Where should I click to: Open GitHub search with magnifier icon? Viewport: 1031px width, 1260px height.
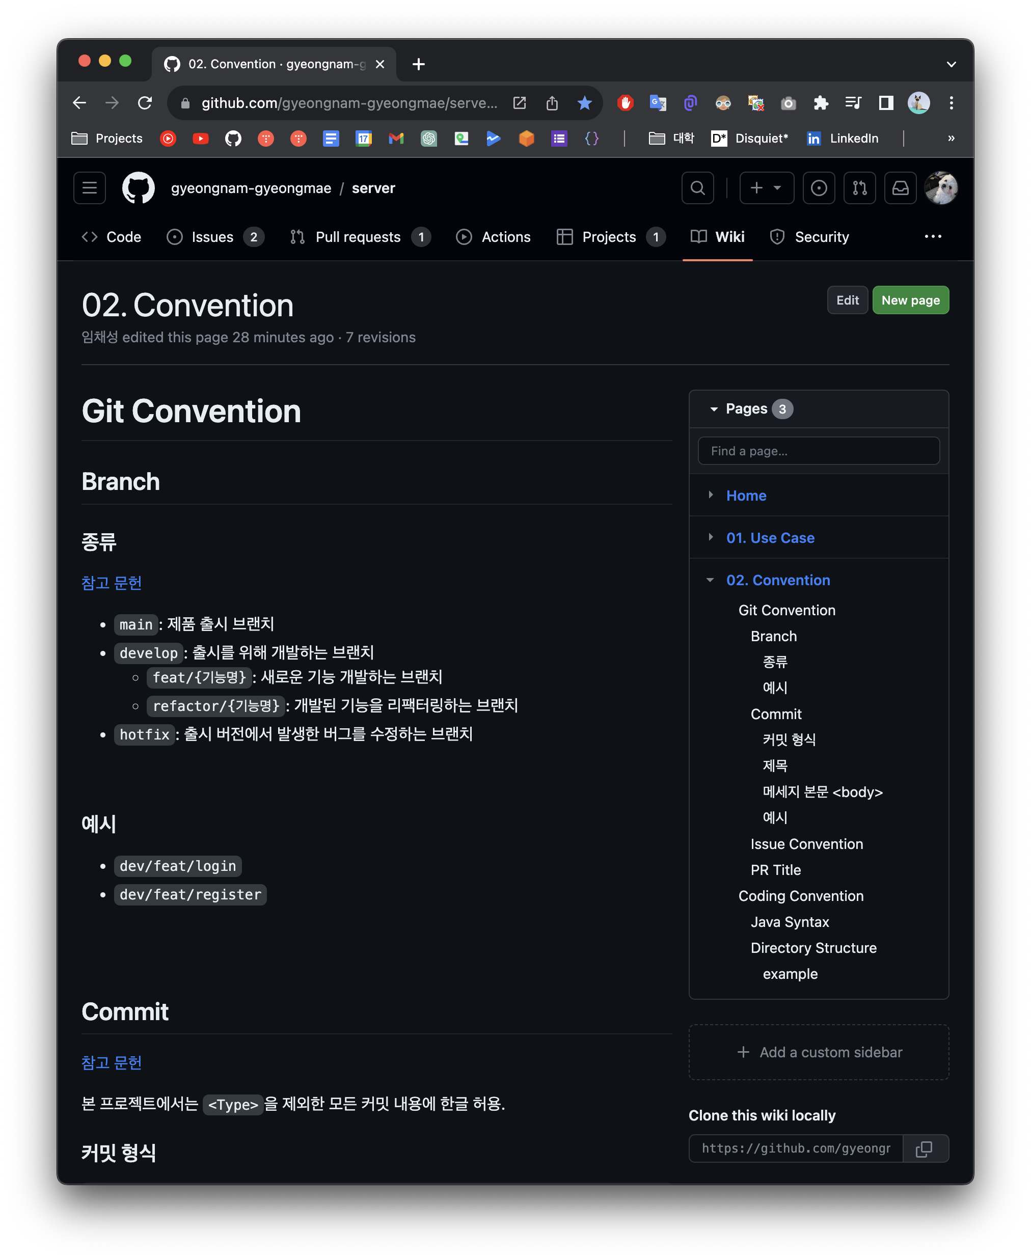[x=697, y=188]
